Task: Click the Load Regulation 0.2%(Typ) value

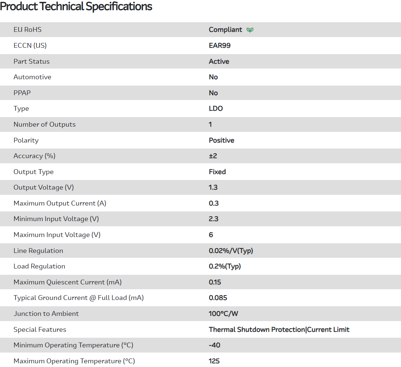Action: pos(225,266)
